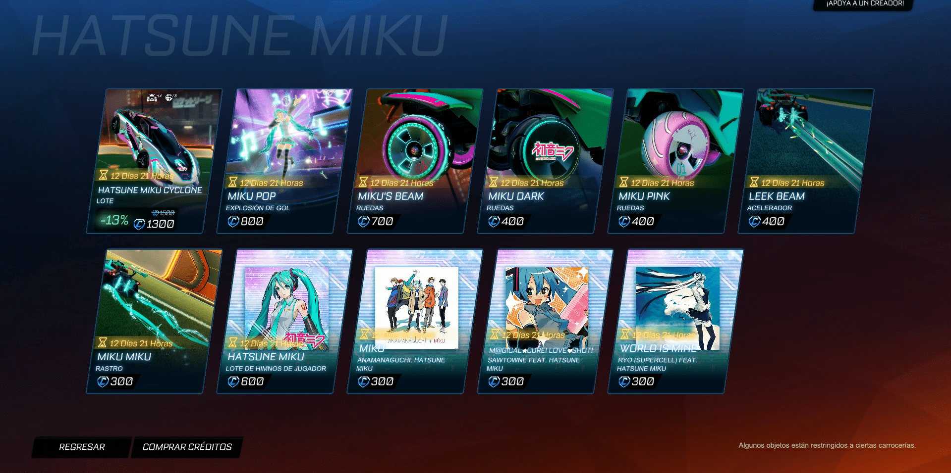Open the Hatsune Miku Cyclone bundle card

[x=154, y=161]
